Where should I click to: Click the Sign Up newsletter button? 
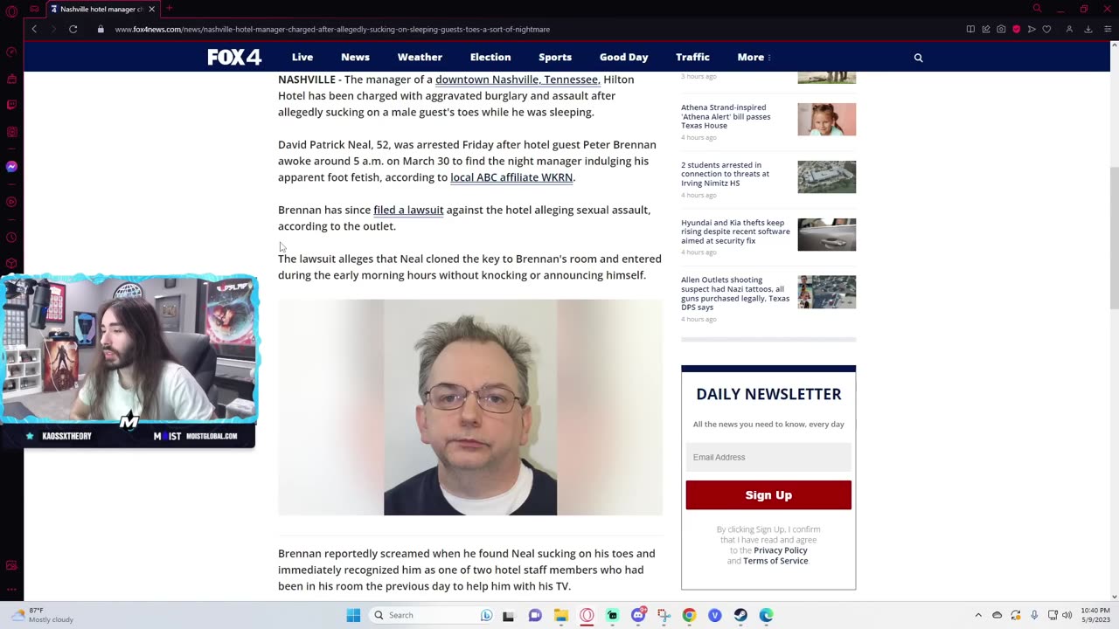coord(768,494)
